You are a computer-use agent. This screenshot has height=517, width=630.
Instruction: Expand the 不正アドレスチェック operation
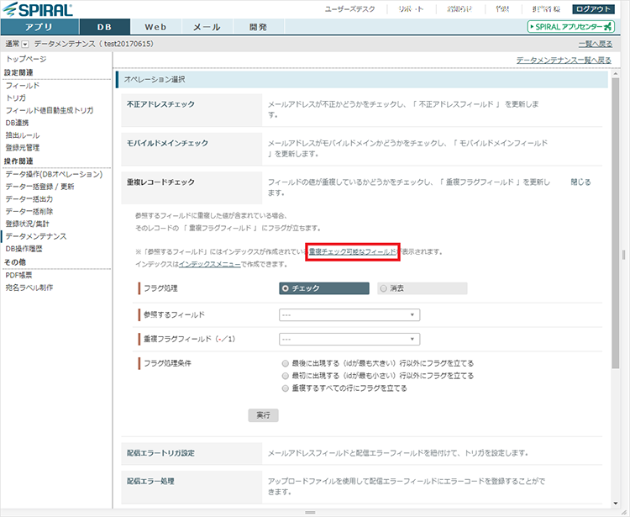pyautogui.click(x=160, y=104)
